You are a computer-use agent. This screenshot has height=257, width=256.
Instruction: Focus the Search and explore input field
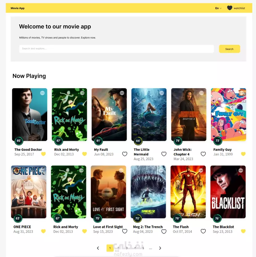pos(116,49)
